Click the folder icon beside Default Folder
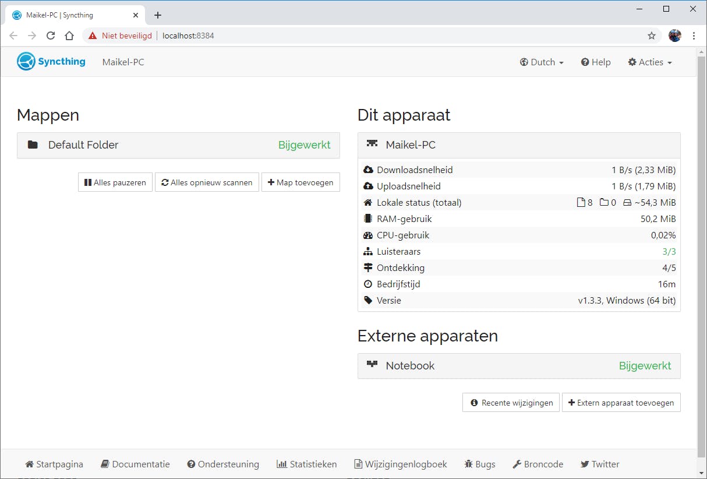 tap(33, 145)
